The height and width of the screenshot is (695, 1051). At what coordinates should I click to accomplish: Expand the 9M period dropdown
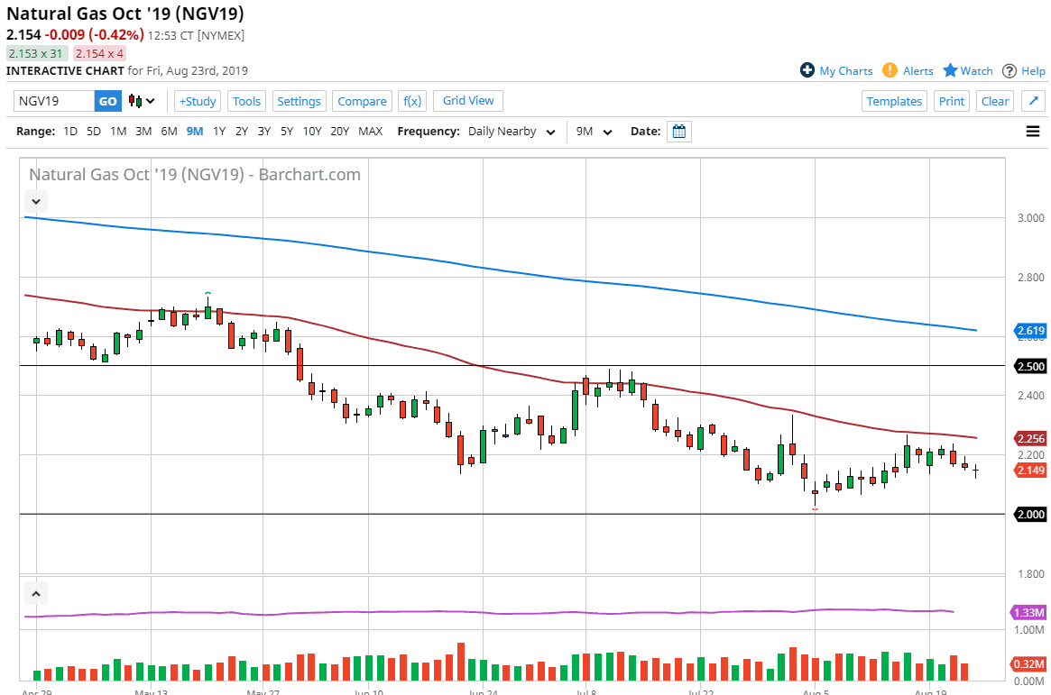click(x=594, y=132)
